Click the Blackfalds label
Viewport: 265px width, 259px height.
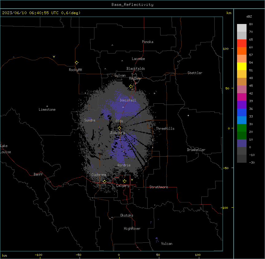[x=136, y=69]
